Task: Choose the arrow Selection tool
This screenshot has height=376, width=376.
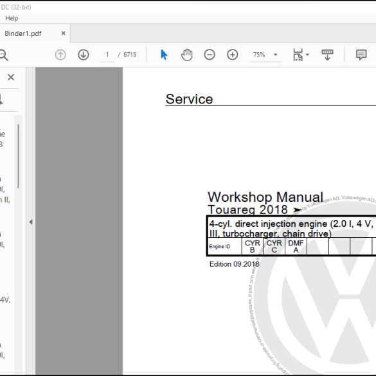Action: point(164,55)
